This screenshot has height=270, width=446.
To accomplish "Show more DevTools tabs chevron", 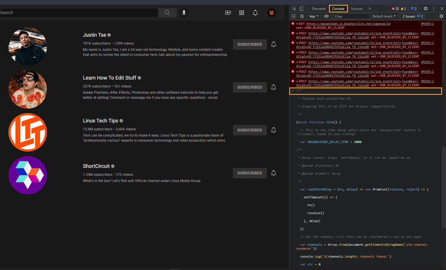I will coord(370,8).
